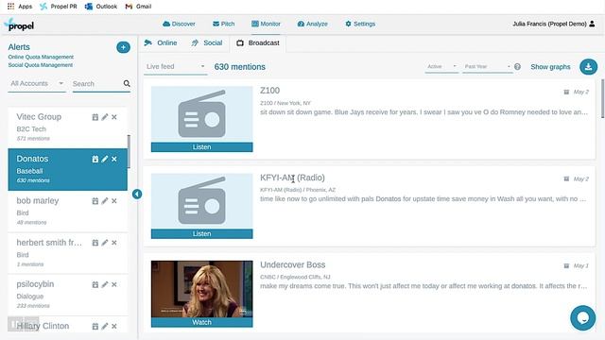Image resolution: width=605 pixels, height=340 pixels.
Task: Click Watch button for Undercover Boss
Action: tap(201, 322)
